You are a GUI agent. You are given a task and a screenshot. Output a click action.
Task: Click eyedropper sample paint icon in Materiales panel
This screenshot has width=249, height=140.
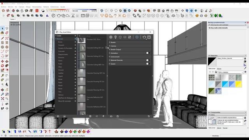click(245, 68)
